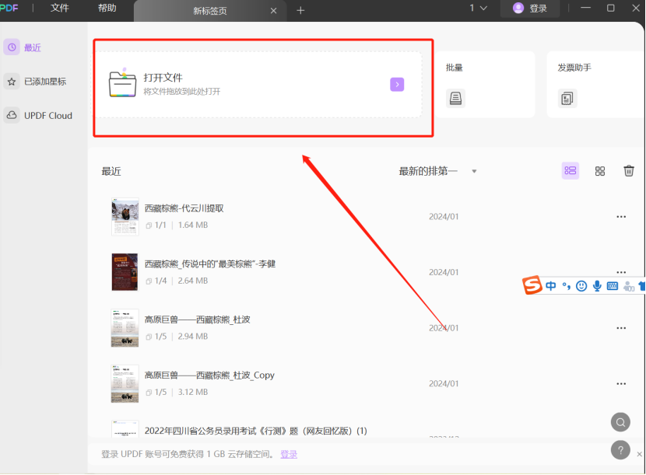This screenshot has width=646, height=475.
Task: Open more options for 西藏棕熊-代云川提取
Action: click(x=621, y=217)
